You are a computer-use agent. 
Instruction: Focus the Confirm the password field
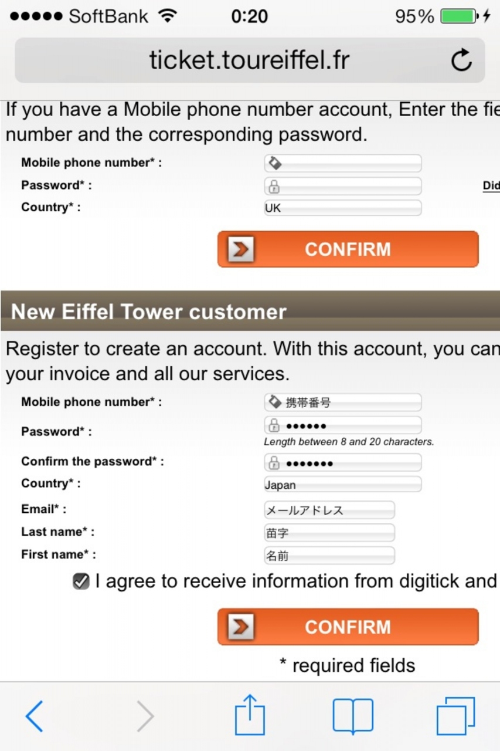(351, 463)
